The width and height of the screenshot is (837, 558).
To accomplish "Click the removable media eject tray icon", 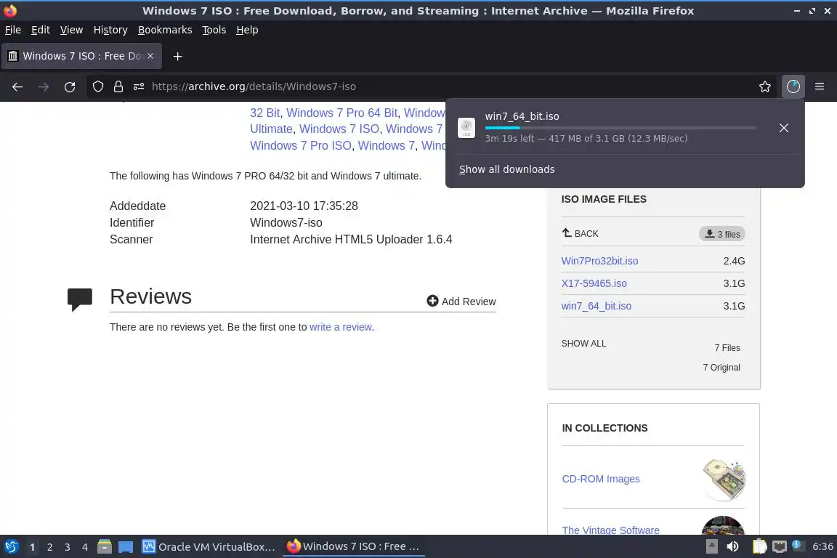I will [712, 547].
